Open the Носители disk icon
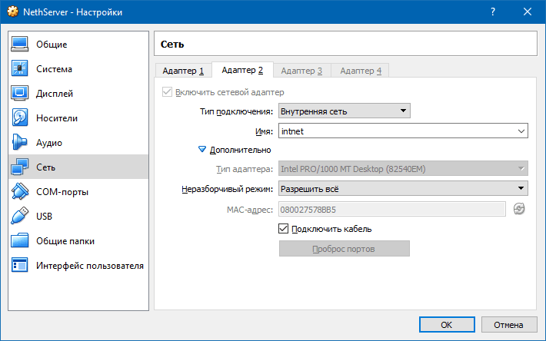This screenshot has height=341, width=546. (20, 118)
